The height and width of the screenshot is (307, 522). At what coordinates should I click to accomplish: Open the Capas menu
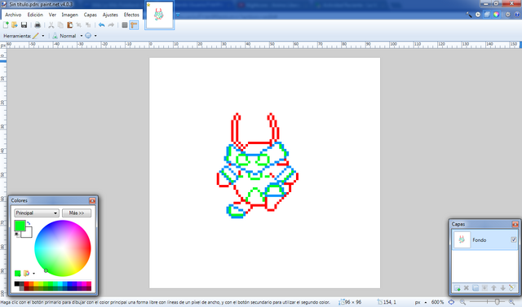point(90,15)
